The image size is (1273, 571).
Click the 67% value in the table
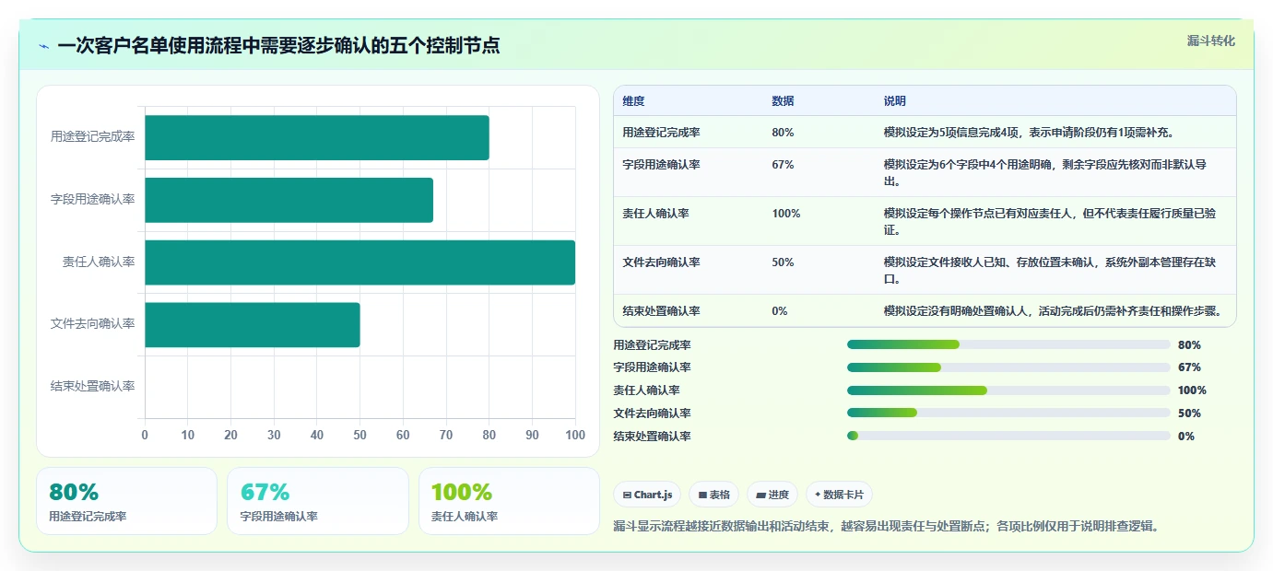(783, 165)
